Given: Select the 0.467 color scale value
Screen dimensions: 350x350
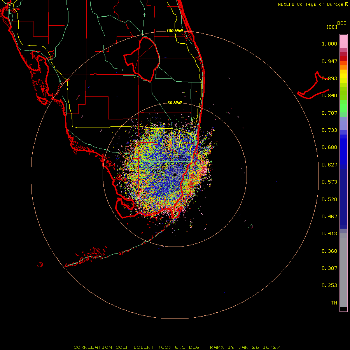Looking at the screenshot, I should 329,217.
